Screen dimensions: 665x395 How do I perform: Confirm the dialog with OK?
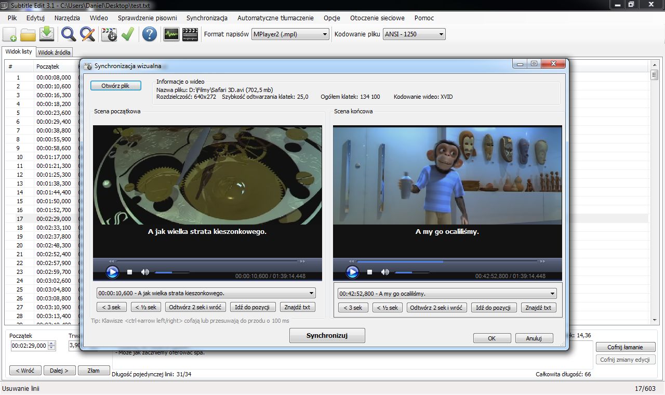(491, 338)
